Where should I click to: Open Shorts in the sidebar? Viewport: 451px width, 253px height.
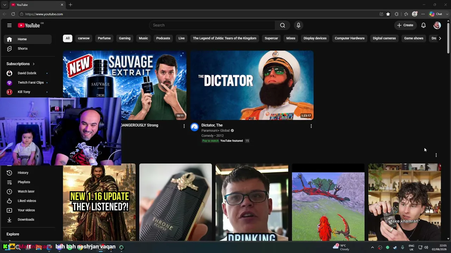[x=28, y=48]
